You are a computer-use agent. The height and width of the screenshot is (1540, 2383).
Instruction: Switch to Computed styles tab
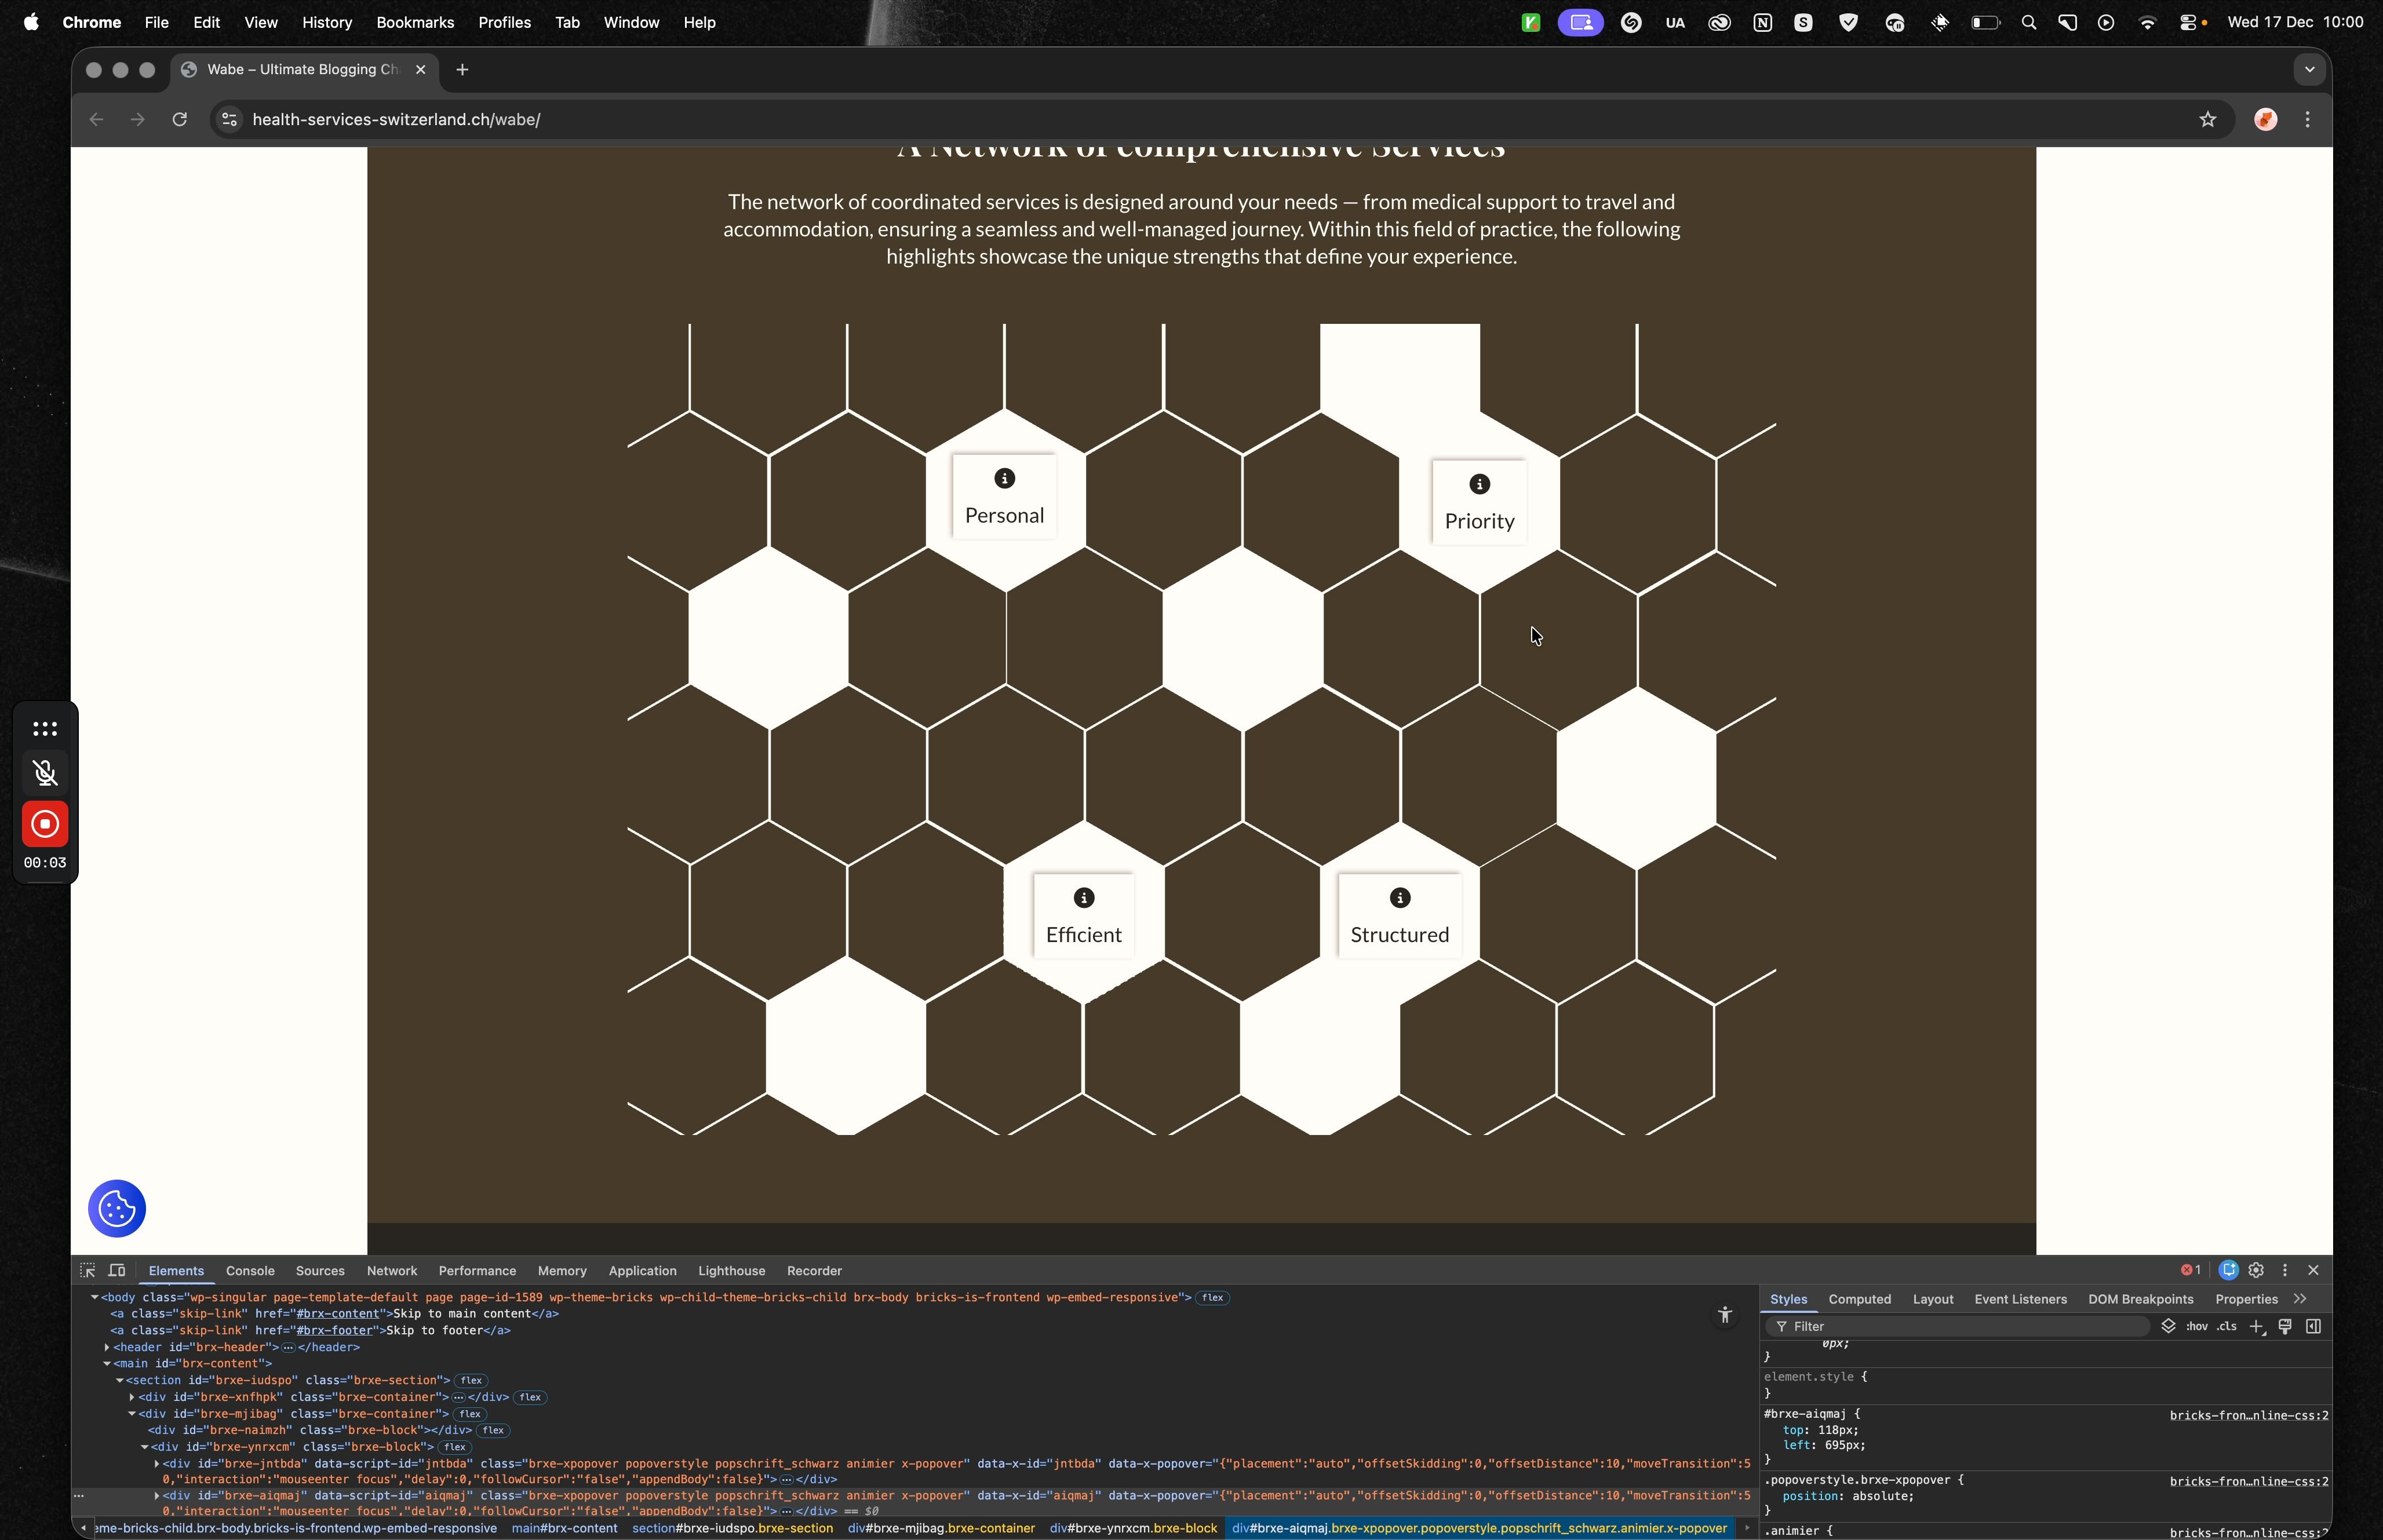coord(1859,1299)
